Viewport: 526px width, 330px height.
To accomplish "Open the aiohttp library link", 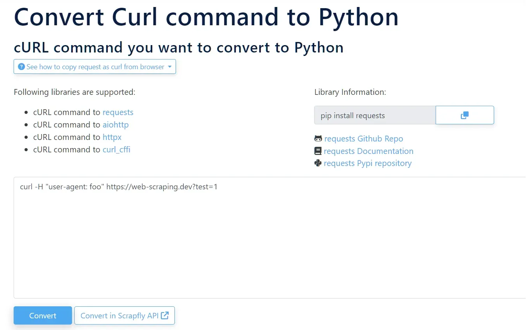I will tap(116, 124).
